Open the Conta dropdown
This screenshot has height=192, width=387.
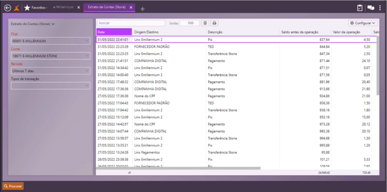click(51, 56)
